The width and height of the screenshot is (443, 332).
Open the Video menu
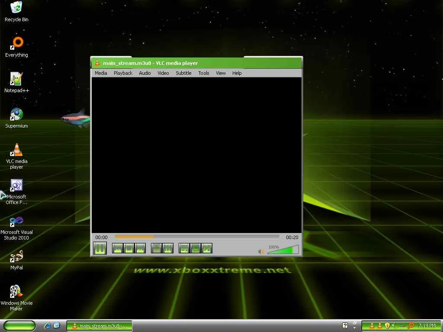tap(163, 73)
